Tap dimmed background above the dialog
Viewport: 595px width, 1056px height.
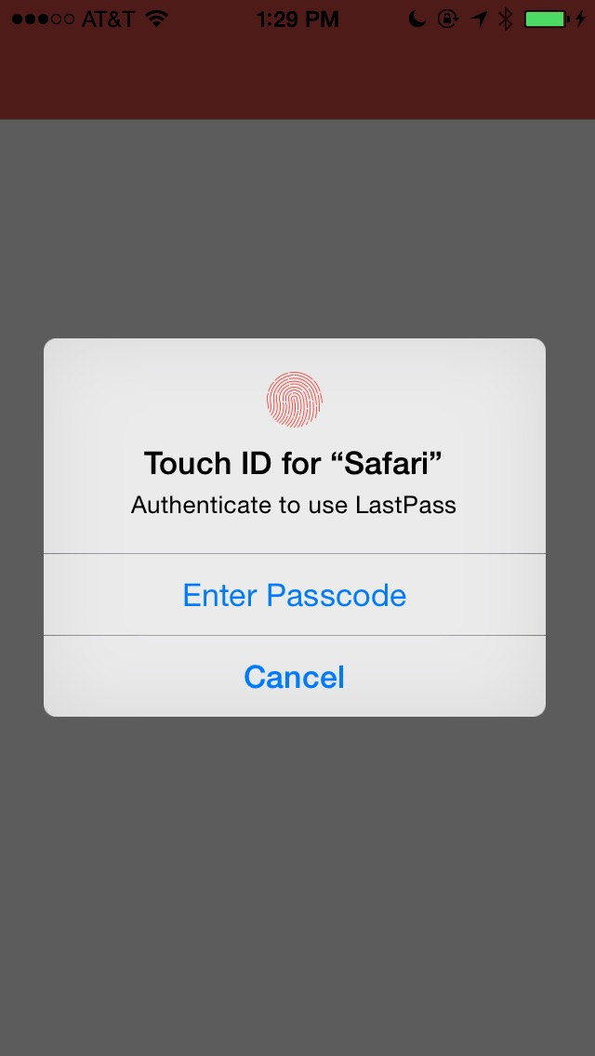point(297,229)
